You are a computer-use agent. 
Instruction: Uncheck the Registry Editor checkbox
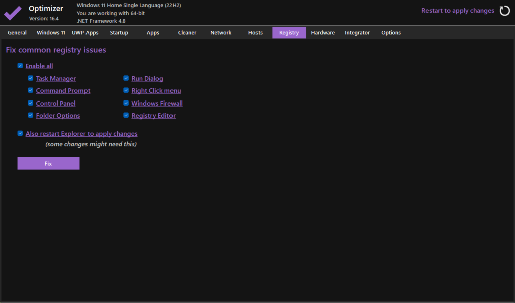[126, 115]
